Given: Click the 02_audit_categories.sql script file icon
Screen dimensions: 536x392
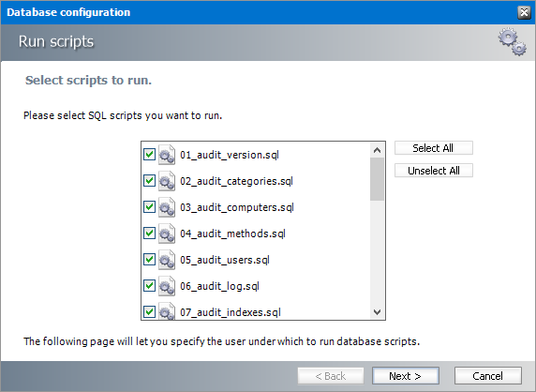Looking at the screenshot, I should [x=167, y=181].
